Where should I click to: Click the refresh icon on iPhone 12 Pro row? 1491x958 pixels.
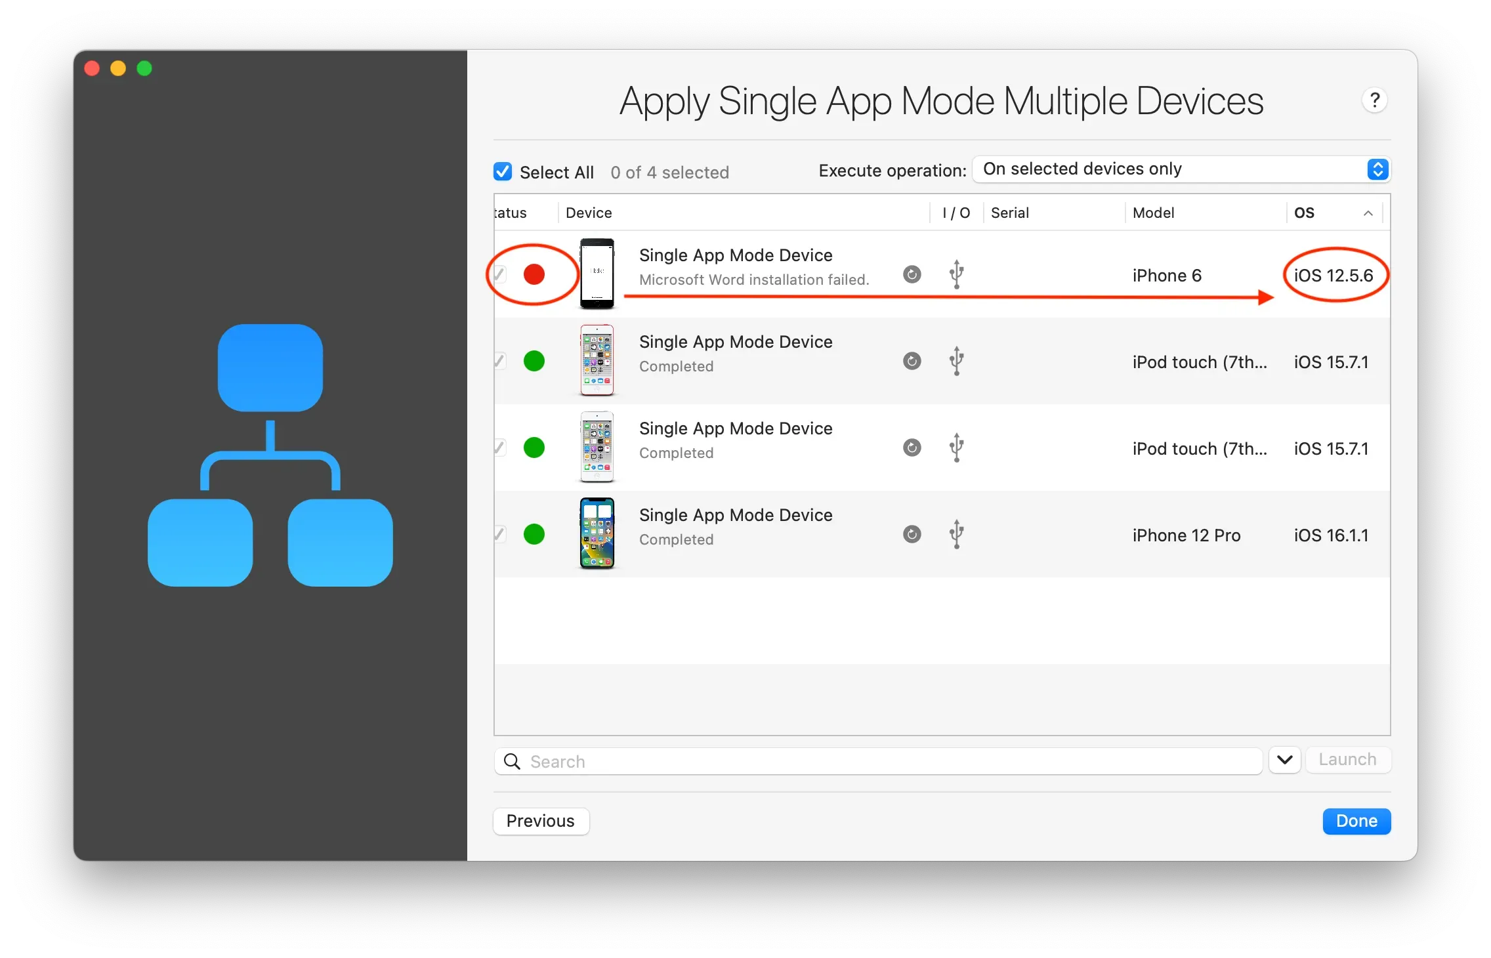pos(912,534)
